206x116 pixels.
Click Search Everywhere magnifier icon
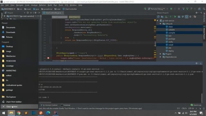[x=204, y=9]
